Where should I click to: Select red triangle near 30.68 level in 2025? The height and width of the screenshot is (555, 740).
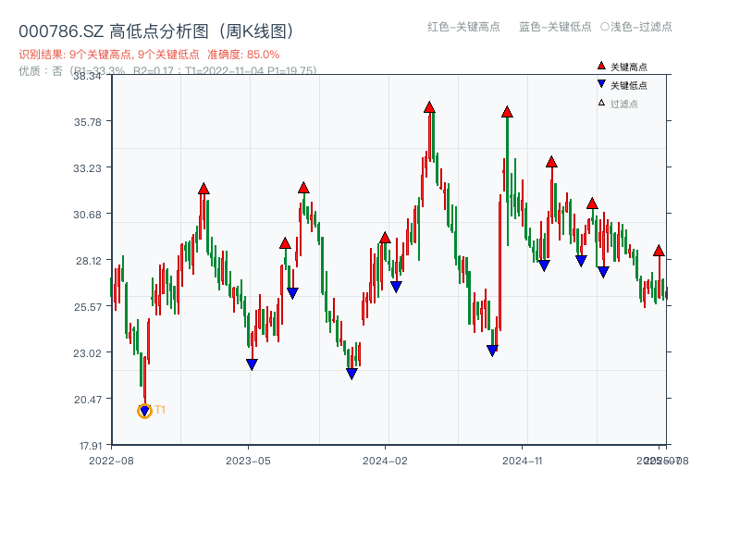point(592,203)
